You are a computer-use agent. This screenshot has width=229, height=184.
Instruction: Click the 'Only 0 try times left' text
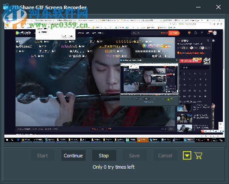[114, 167]
